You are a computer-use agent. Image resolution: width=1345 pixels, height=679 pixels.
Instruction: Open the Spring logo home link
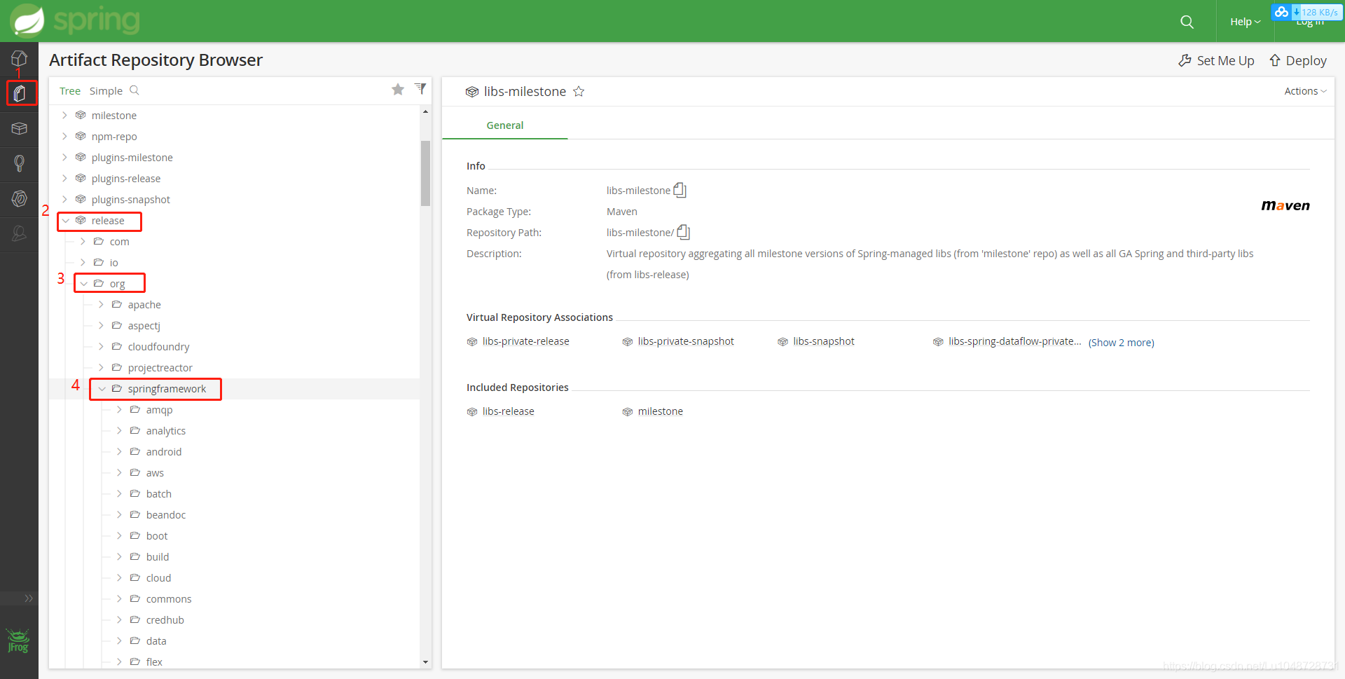point(76,20)
